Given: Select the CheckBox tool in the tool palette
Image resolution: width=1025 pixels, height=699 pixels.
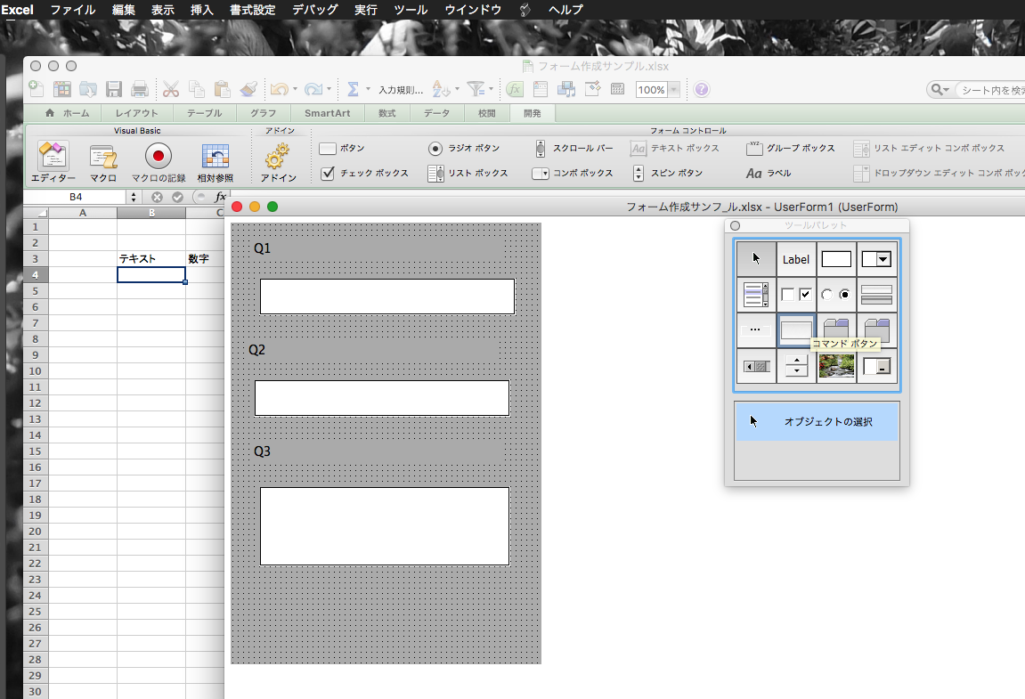Looking at the screenshot, I should pyautogui.click(x=796, y=295).
